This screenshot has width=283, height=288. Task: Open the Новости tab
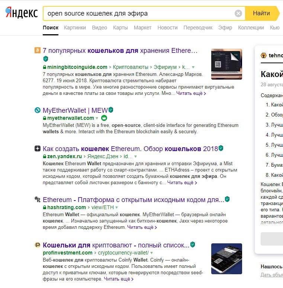coord(167,28)
